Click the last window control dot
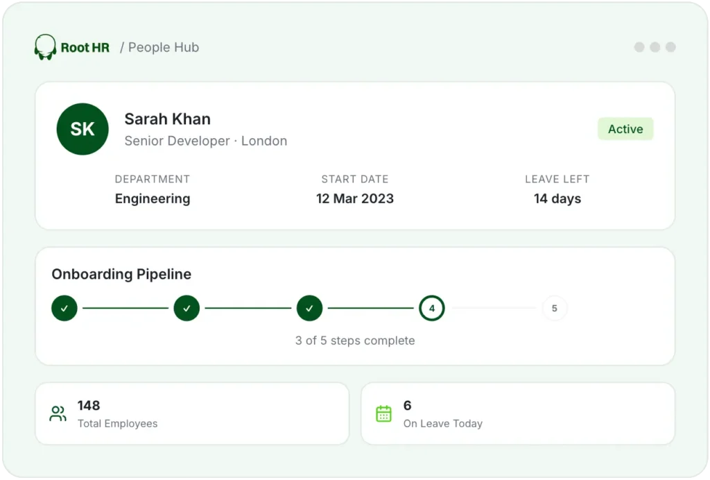This screenshot has height=480, width=710. tap(670, 47)
